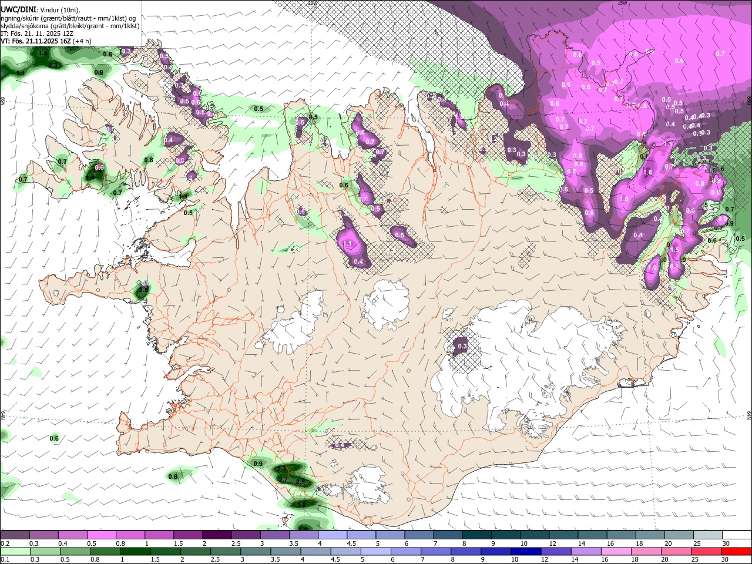Click the 1.8 snow value in the east
This screenshot has width=752, height=564.
(x=647, y=172)
